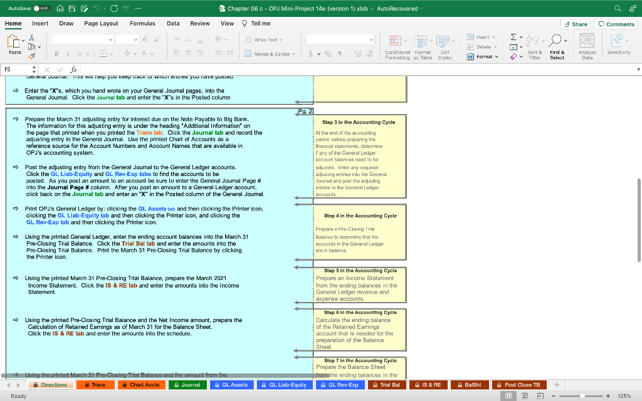Open the Trial Bal sheet tab
The image size is (642, 401).
(387, 384)
